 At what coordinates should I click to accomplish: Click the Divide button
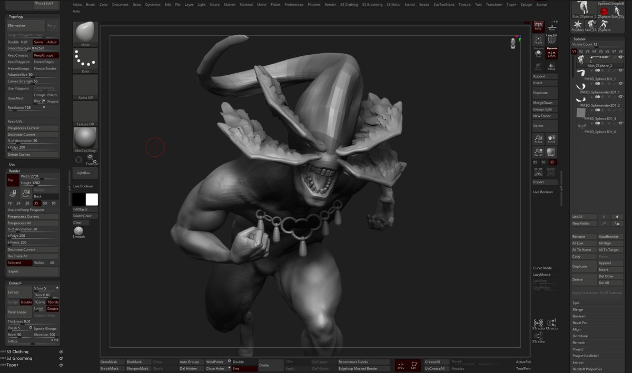[x=271, y=365]
